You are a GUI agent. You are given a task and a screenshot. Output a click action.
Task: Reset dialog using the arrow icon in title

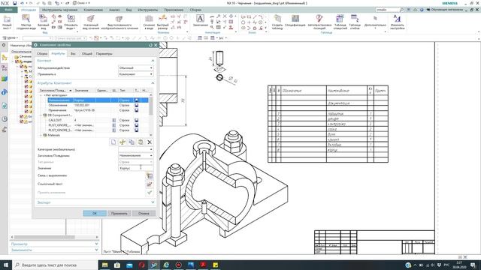pos(150,45)
